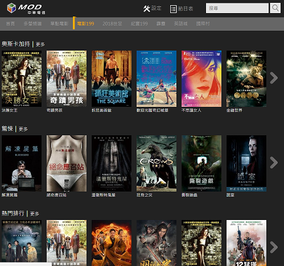
Task: Advance the 熱門排行 row with right chevron
Action: point(274,247)
